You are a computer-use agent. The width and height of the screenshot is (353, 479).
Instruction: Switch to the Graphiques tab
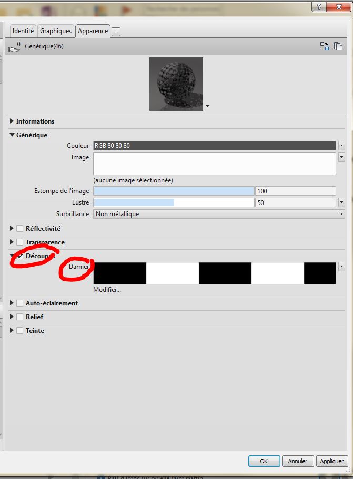click(56, 31)
